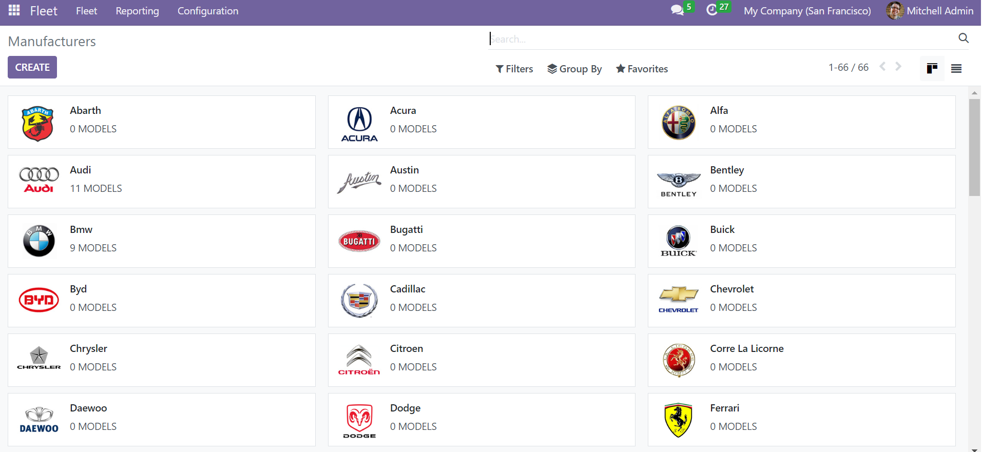The height and width of the screenshot is (452, 982).
Task: Click the vertical scrollbar thumb
Action: tap(974, 147)
